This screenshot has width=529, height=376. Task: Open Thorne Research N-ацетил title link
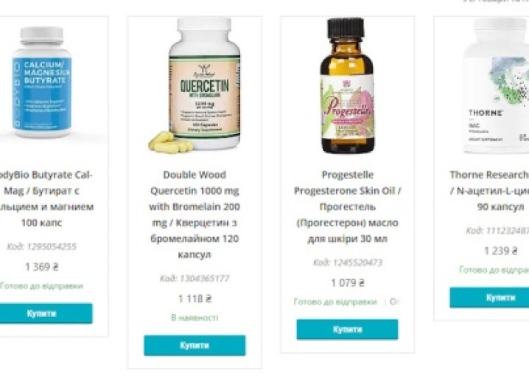489,191
